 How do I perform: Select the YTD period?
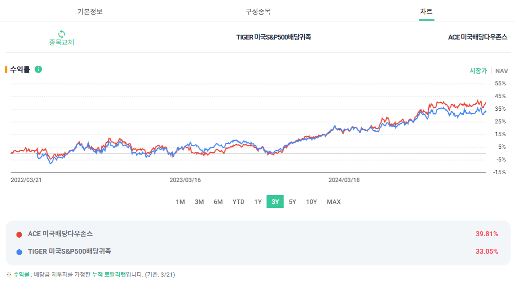point(238,202)
